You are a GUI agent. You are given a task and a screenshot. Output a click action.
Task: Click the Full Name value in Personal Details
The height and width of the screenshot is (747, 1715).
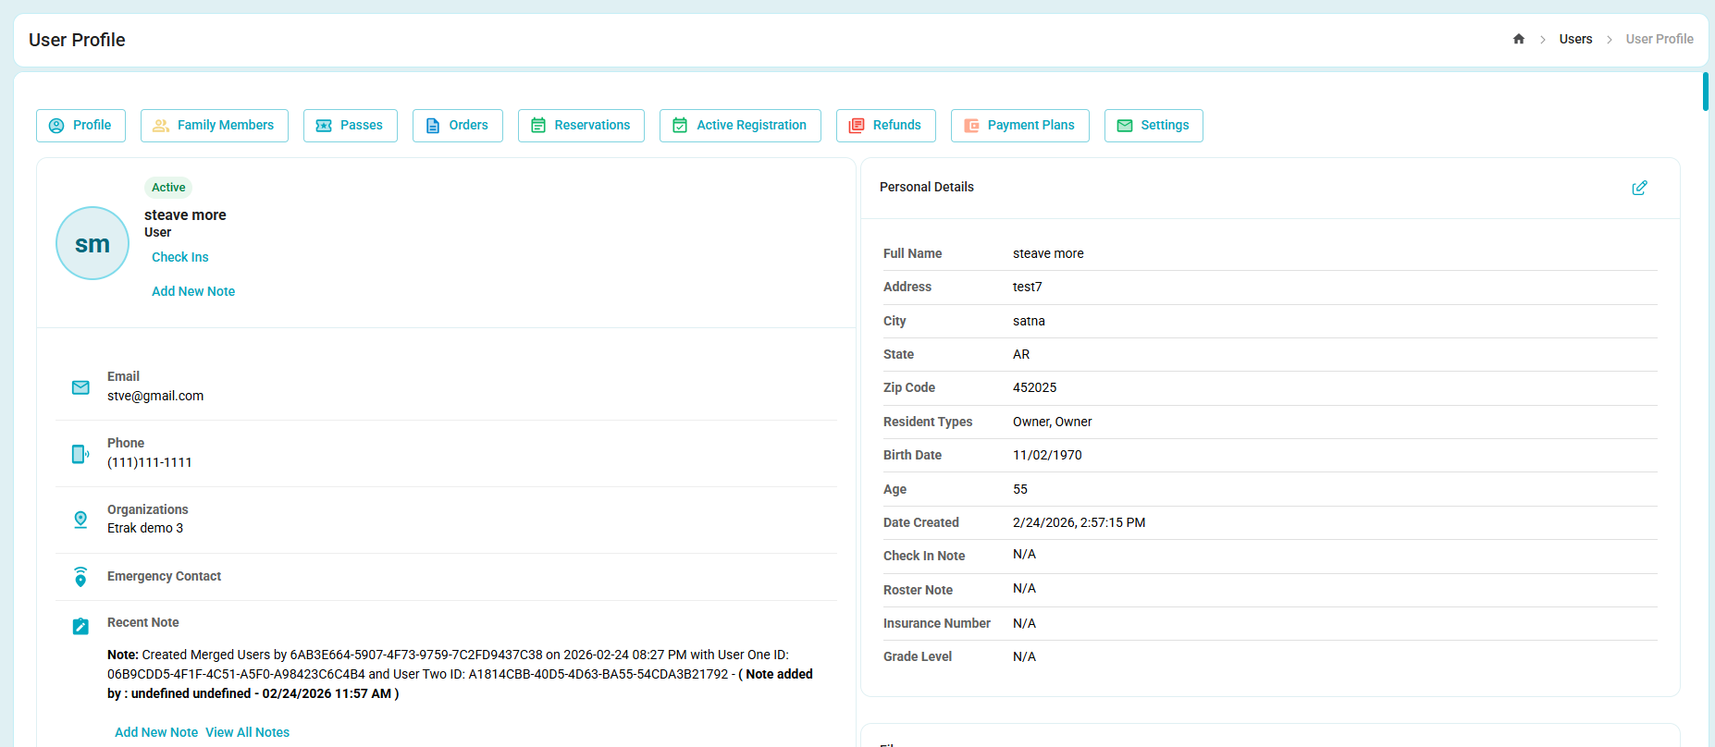1048,253
